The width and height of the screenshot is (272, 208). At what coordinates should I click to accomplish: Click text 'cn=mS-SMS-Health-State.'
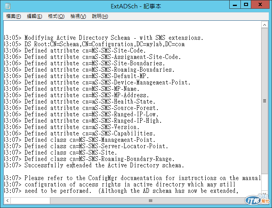tap(119, 102)
